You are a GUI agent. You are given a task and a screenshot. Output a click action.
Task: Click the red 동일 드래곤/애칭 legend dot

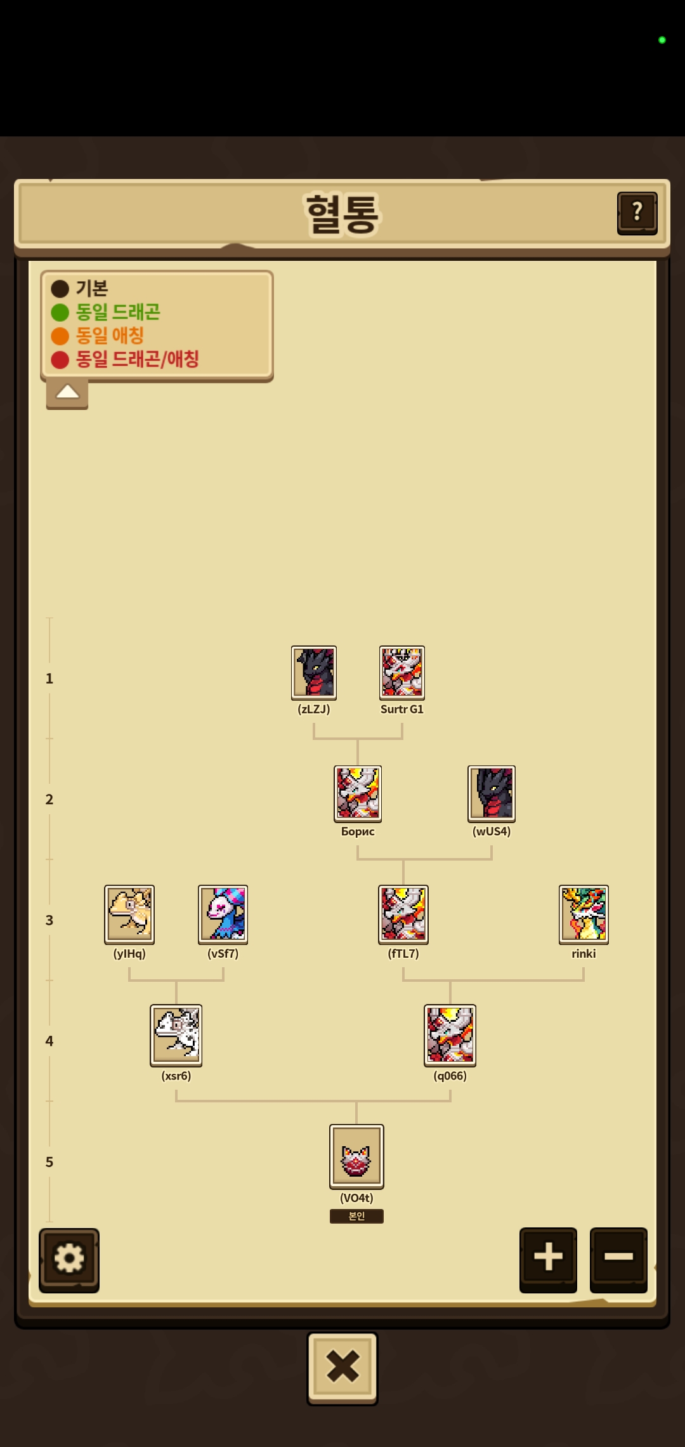tap(60, 360)
